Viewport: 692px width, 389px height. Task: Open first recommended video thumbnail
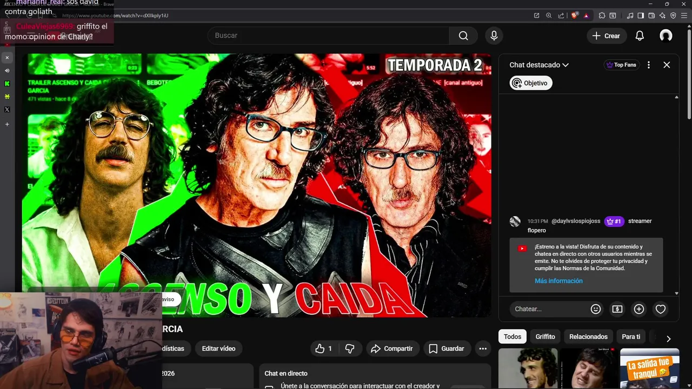coord(528,368)
